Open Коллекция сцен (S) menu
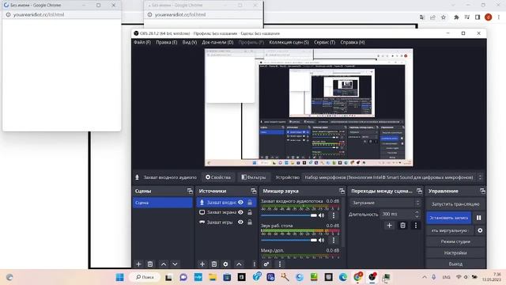Viewport: 506px width, 285px height. click(x=289, y=42)
